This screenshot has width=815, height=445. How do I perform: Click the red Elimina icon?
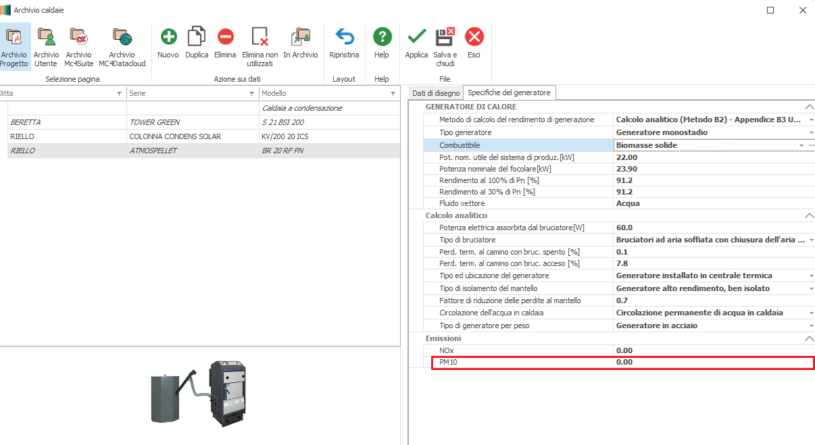[x=225, y=37]
